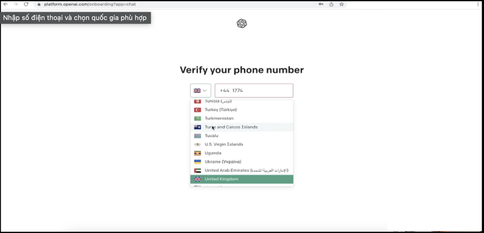Select Turks and Caicos Islands

coord(231,127)
